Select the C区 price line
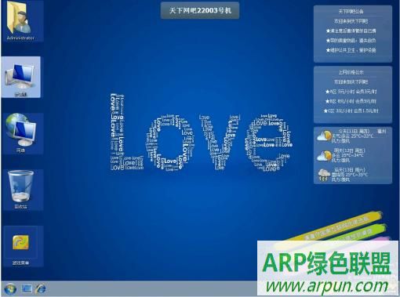 351,110
